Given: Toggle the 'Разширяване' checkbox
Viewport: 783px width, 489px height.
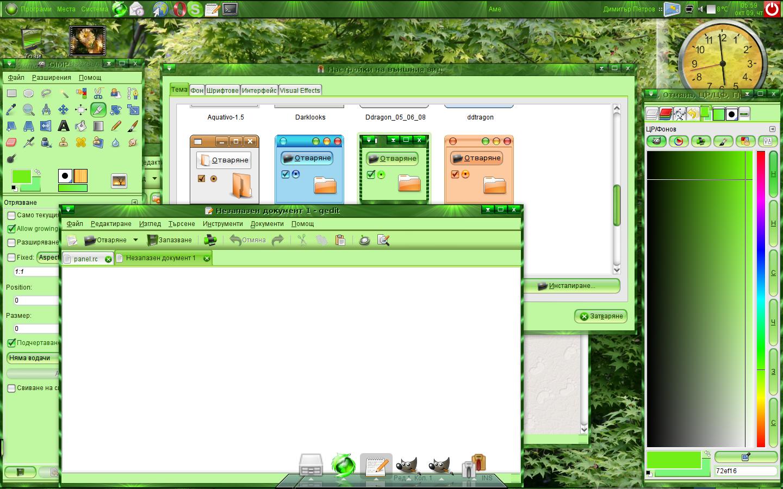Looking at the screenshot, I should tap(11, 242).
